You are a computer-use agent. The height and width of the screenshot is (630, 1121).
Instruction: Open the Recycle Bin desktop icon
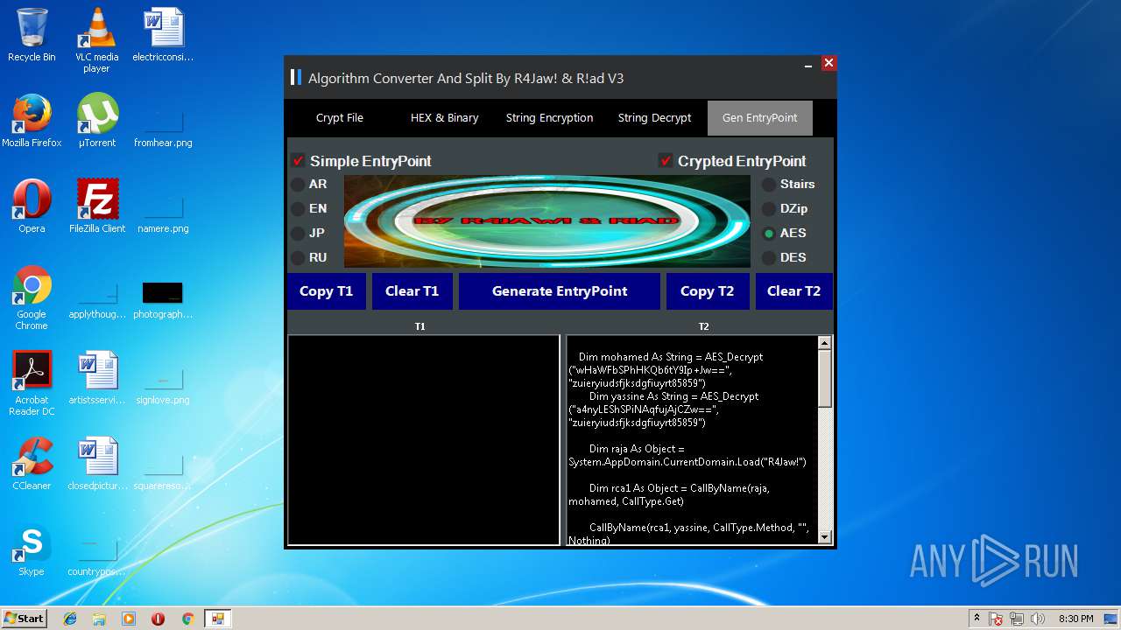(32, 35)
